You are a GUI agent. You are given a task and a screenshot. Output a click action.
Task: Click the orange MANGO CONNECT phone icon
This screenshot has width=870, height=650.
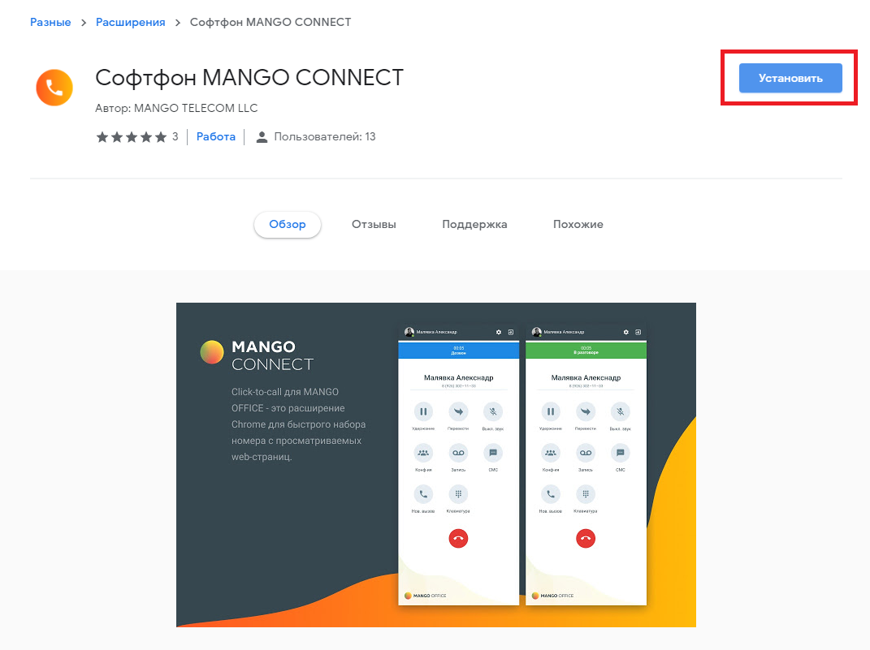[54, 88]
